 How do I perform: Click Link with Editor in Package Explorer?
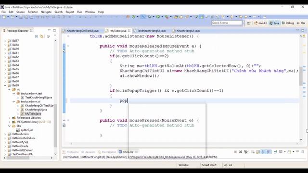[x=42, y=37]
